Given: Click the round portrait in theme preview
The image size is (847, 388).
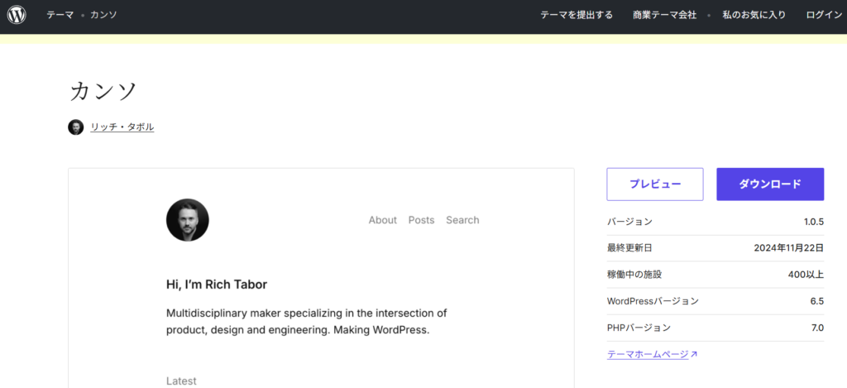Looking at the screenshot, I should [x=188, y=220].
